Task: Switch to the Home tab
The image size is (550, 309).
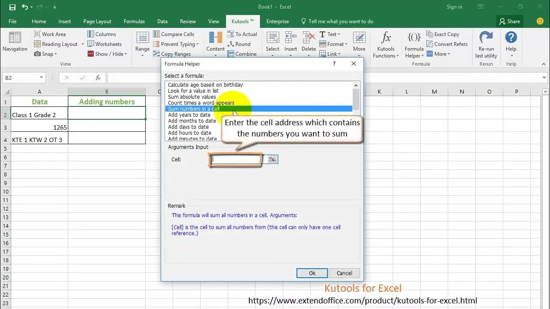Action: click(x=39, y=21)
